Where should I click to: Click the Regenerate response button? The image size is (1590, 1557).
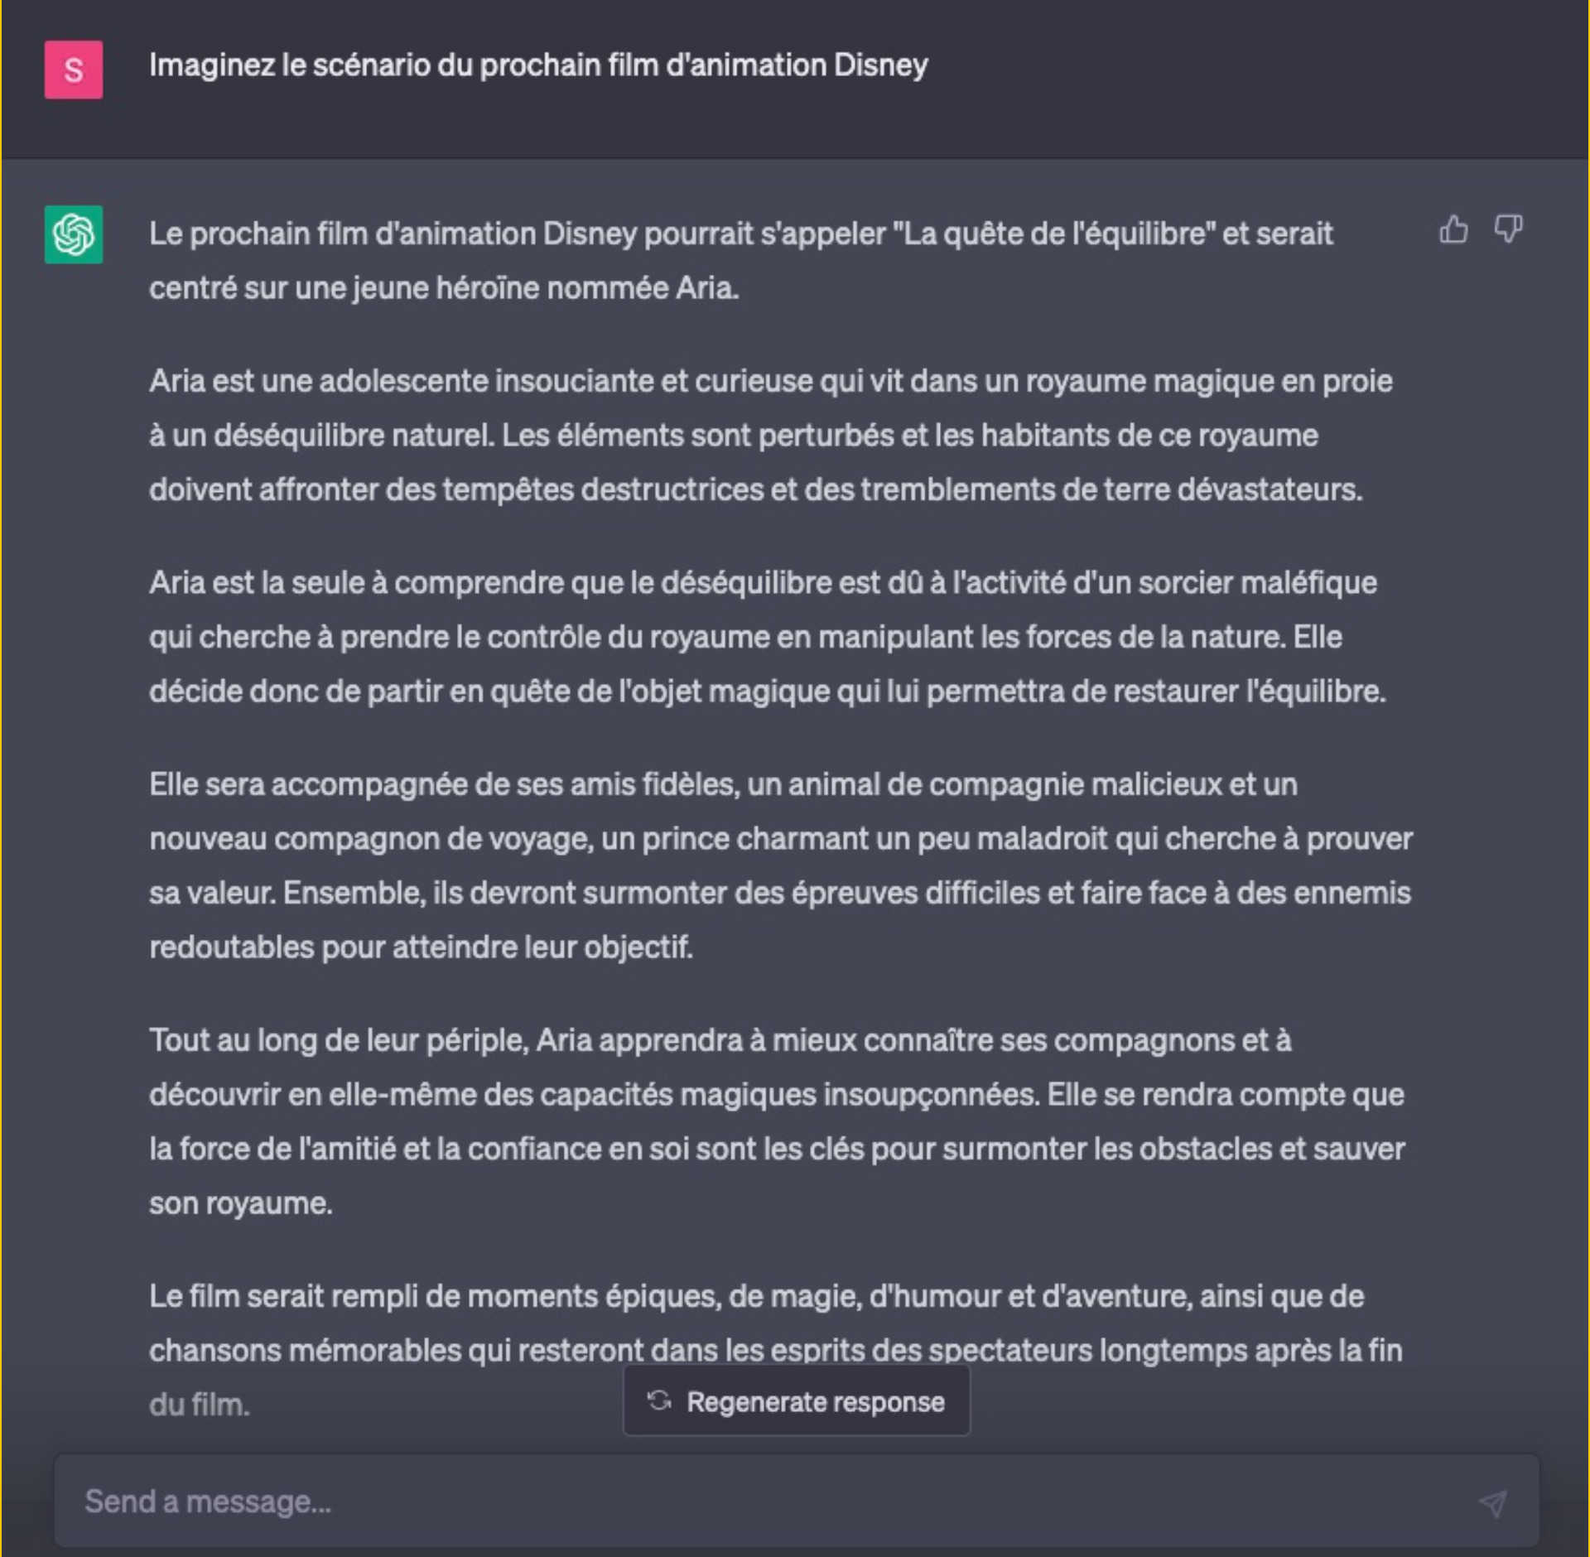click(x=796, y=1400)
